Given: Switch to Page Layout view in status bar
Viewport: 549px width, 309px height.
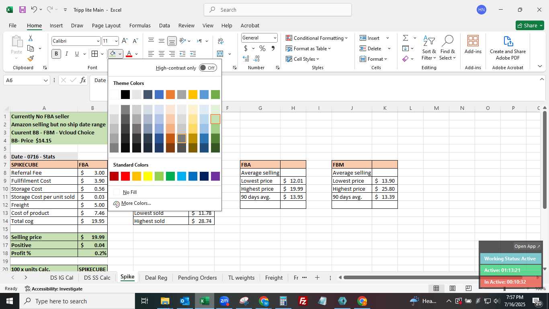Looking at the screenshot, I should click(453, 288).
